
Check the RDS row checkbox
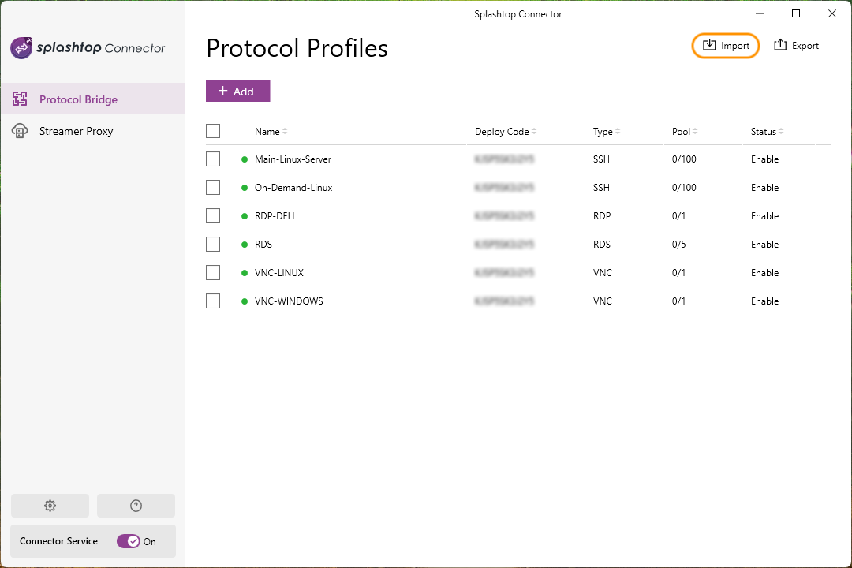[213, 244]
